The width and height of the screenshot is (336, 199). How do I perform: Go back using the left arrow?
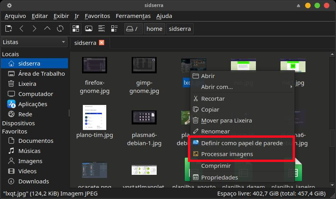21,28
